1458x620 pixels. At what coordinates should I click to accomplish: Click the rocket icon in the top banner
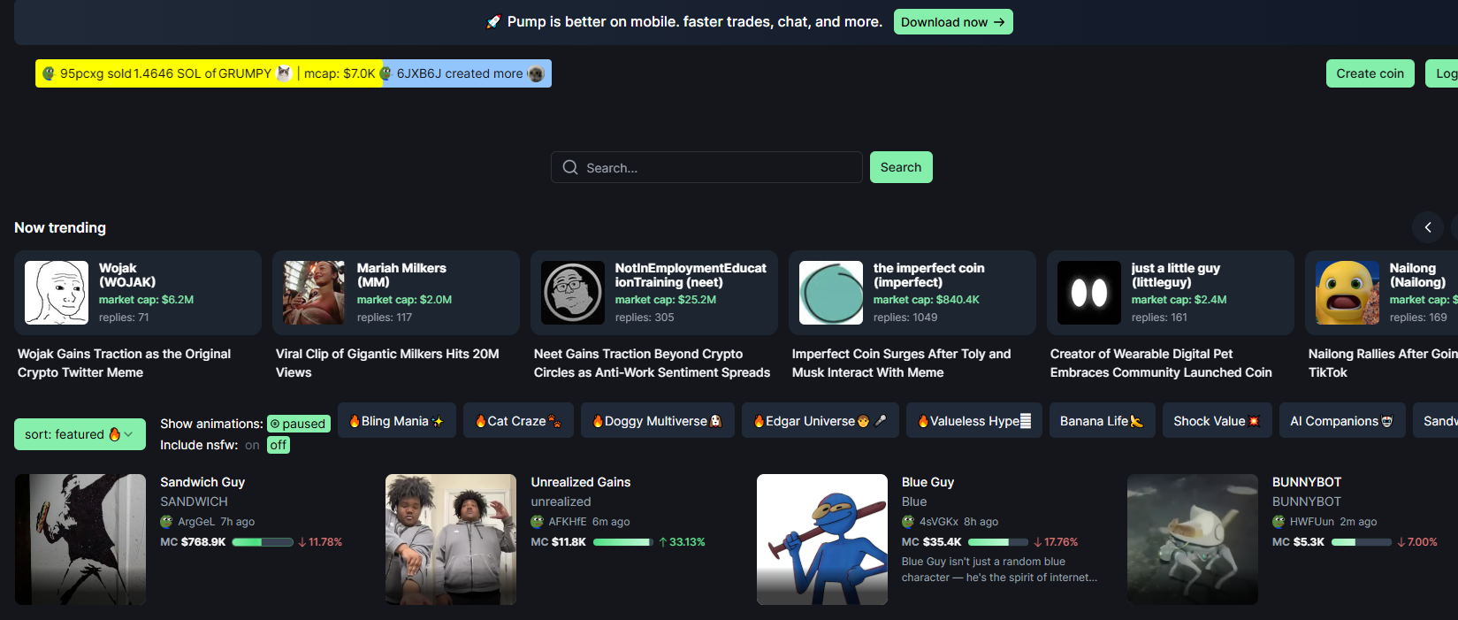(493, 21)
